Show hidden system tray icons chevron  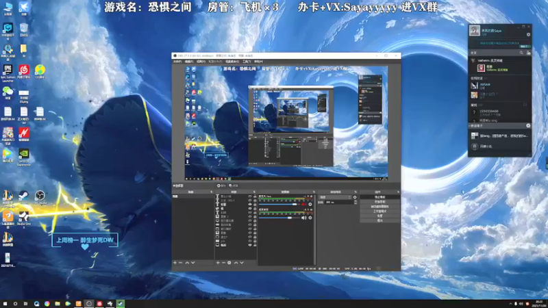coord(510,304)
